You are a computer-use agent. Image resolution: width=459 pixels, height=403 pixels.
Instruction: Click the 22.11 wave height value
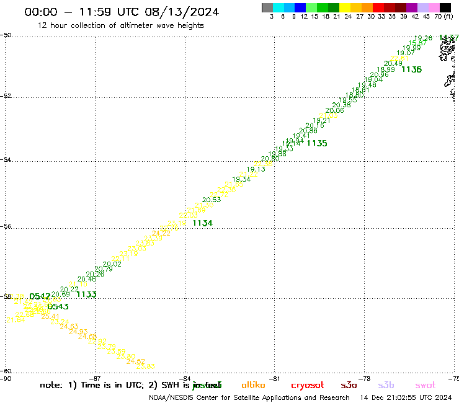pos(120,259)
